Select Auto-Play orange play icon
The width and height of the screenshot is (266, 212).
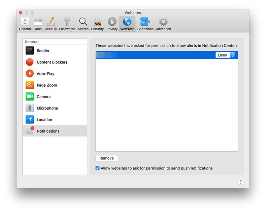click(30, 73)
